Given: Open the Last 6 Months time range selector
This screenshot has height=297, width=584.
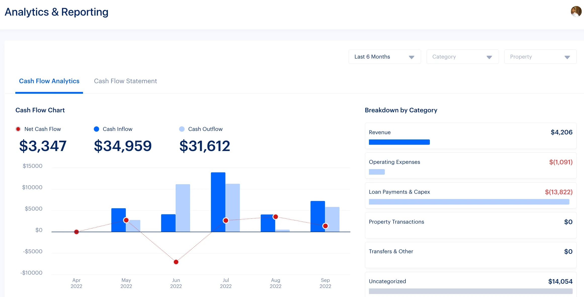Looking at the screenshot, I should pyautogui.click(x=384, y=57).
